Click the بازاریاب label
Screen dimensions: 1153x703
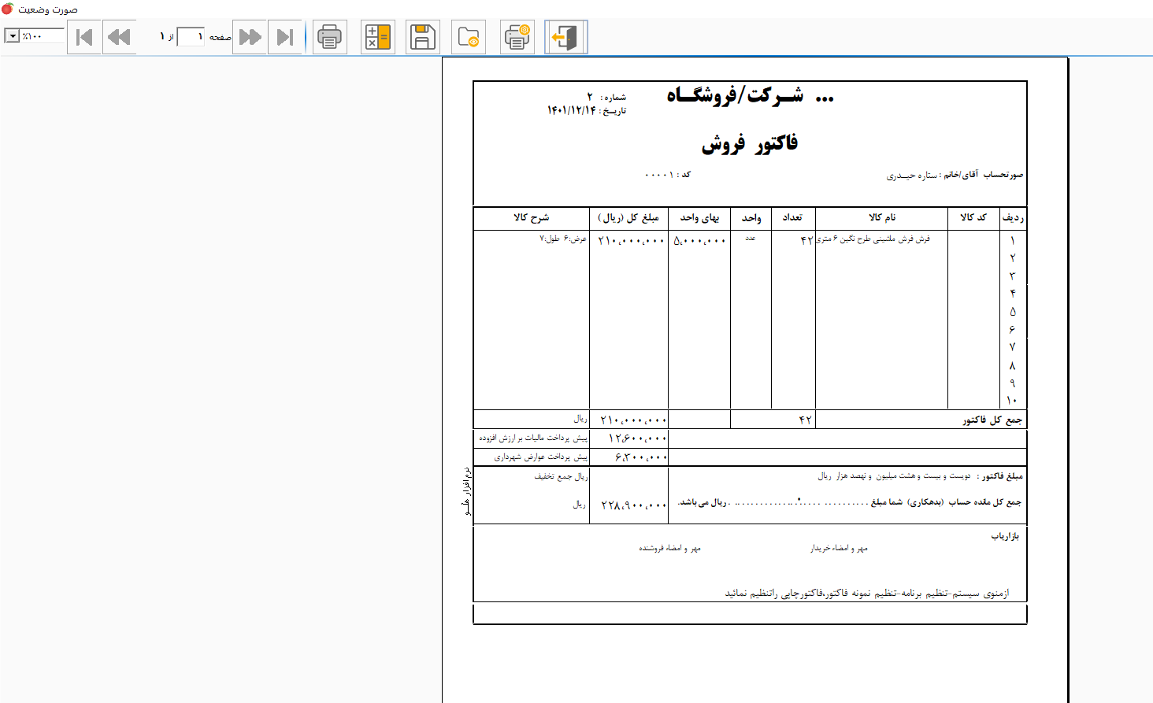click(x=1005, y=536)
